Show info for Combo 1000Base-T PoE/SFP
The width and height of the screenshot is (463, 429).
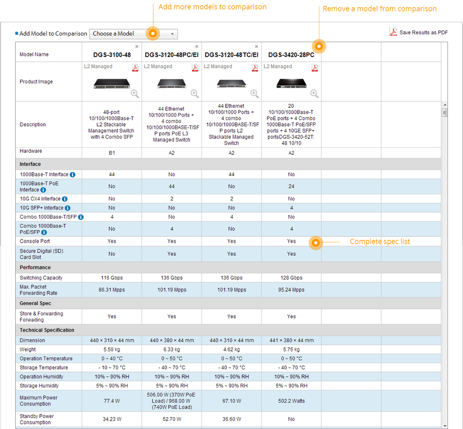(44, 232)
